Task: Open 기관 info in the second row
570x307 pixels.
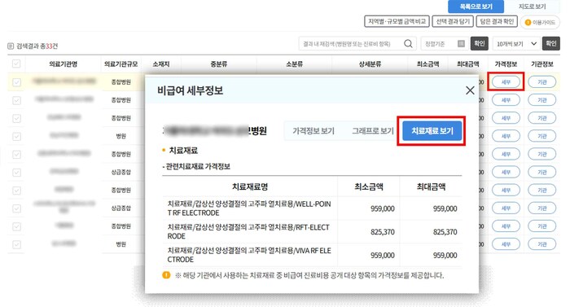Action: [542, 100]
